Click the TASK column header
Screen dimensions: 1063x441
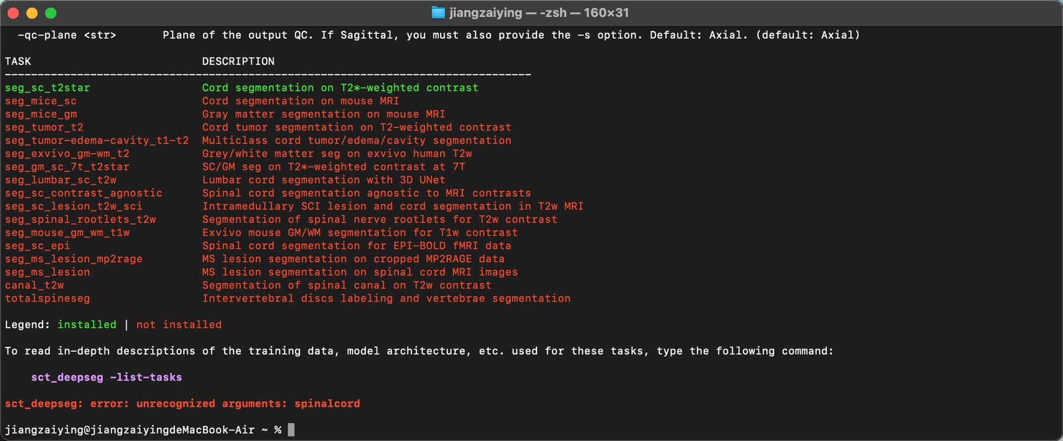click(x=18, y=61)
